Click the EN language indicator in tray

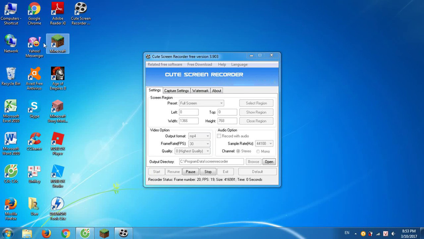point(347,233)
